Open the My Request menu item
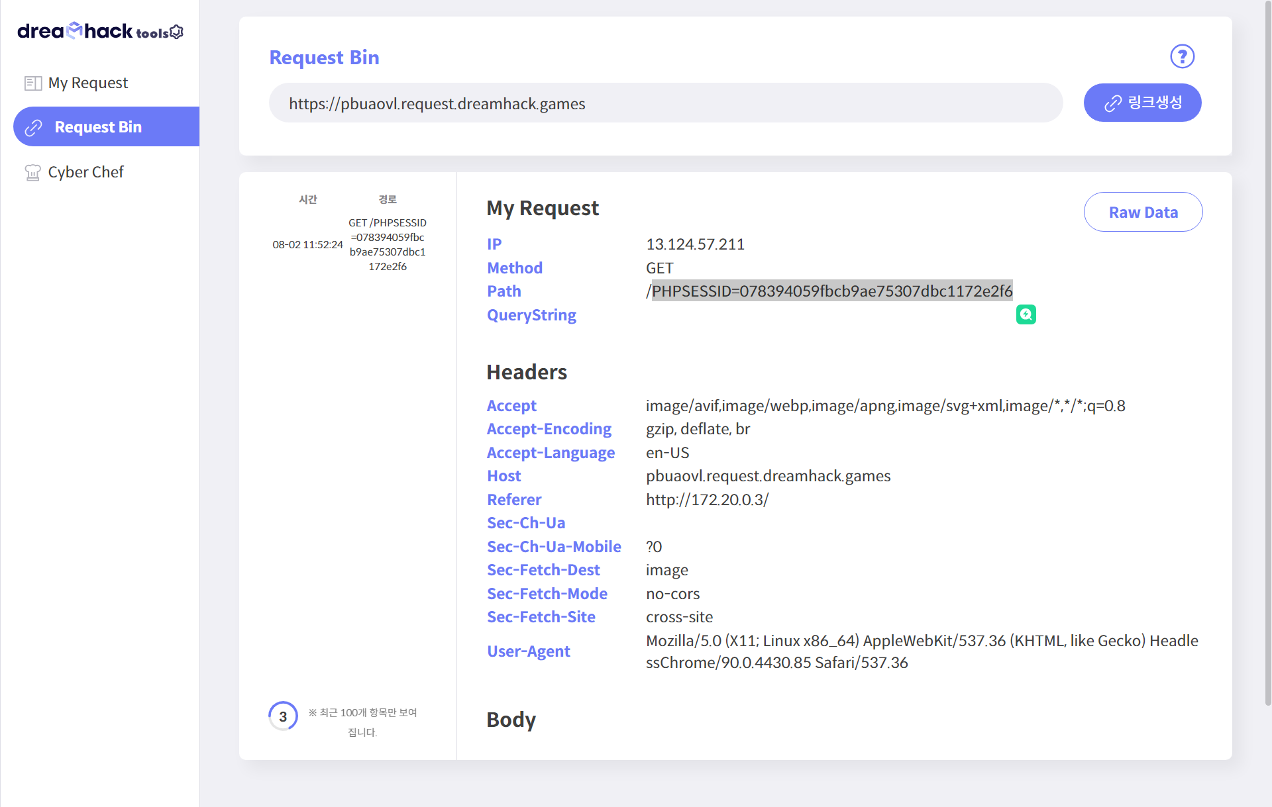1272x807 pixels. [x=87, y=83]
